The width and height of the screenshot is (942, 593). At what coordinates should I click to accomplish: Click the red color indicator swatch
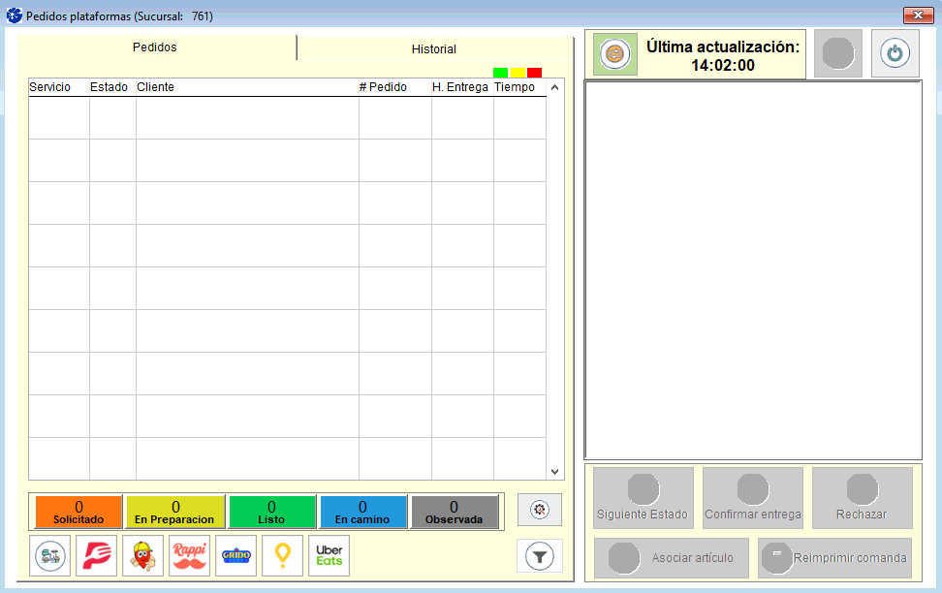534,73
